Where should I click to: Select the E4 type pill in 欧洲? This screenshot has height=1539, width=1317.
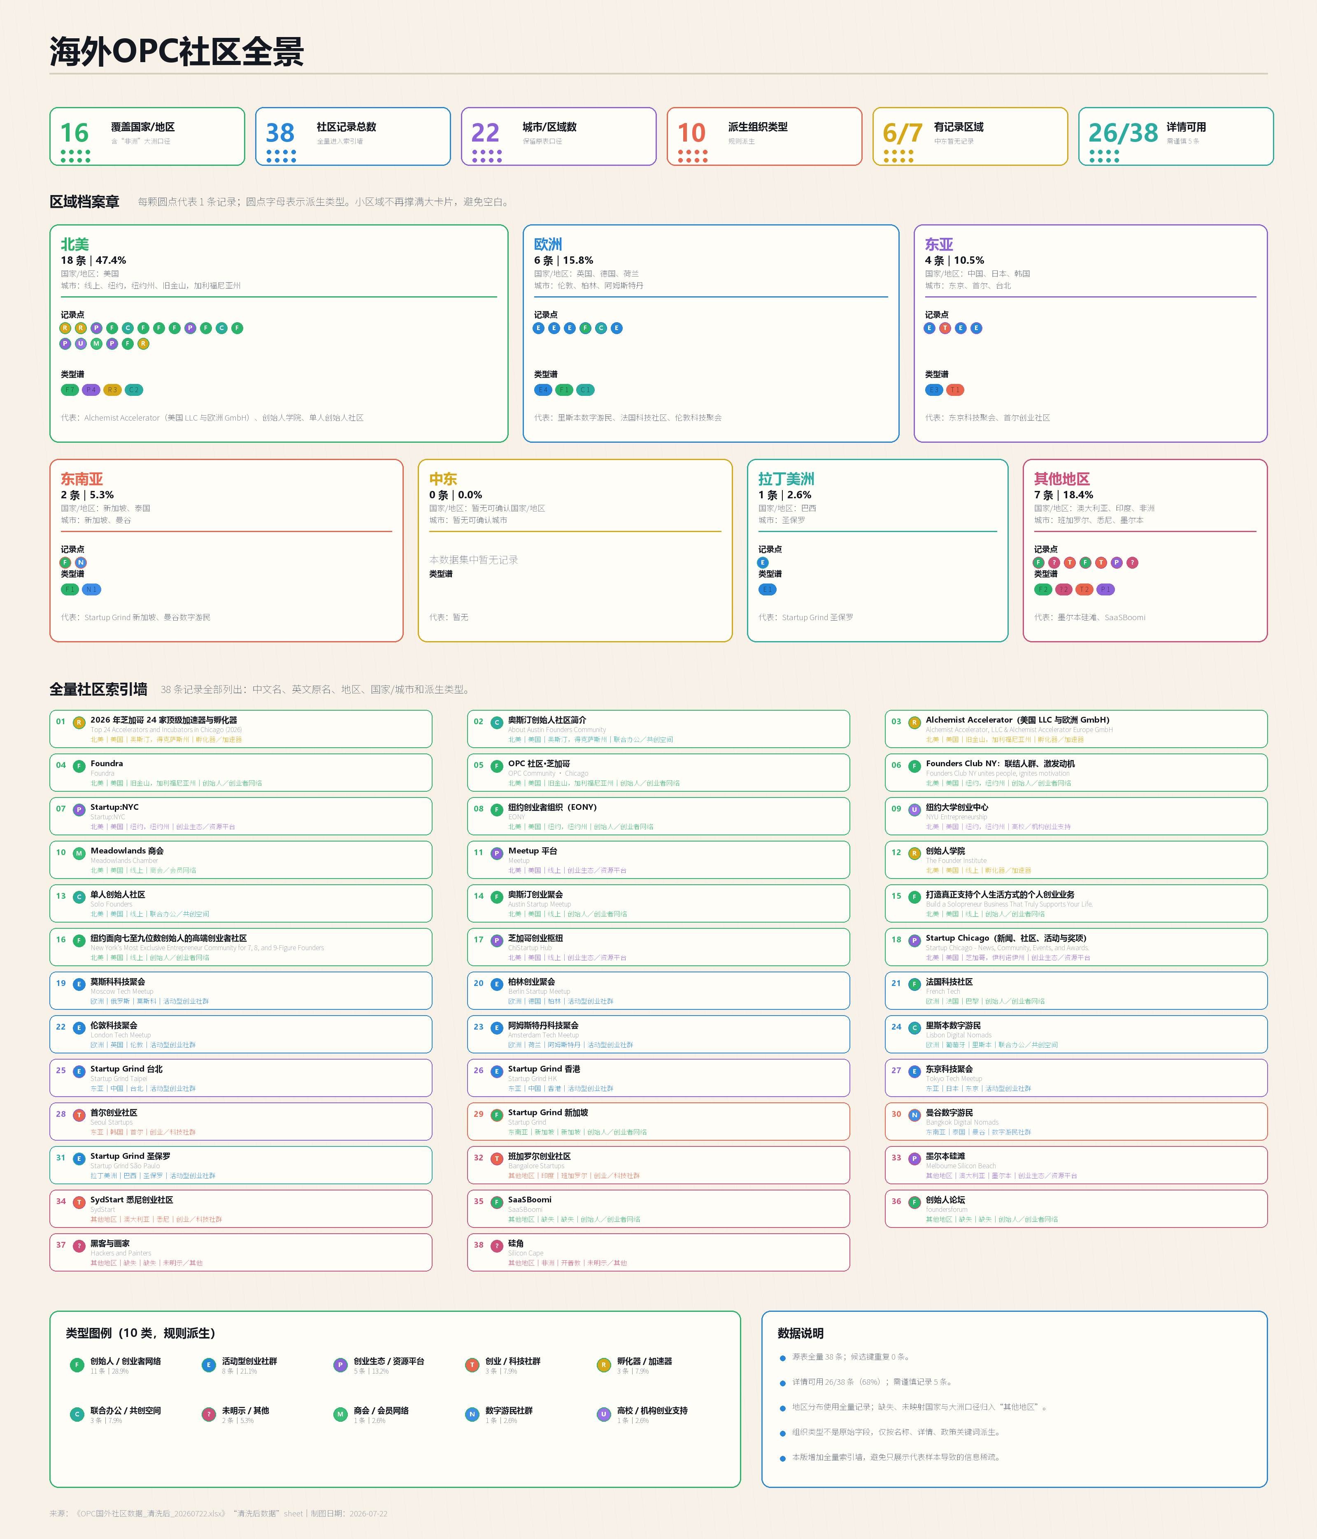[x=543, y=390]
